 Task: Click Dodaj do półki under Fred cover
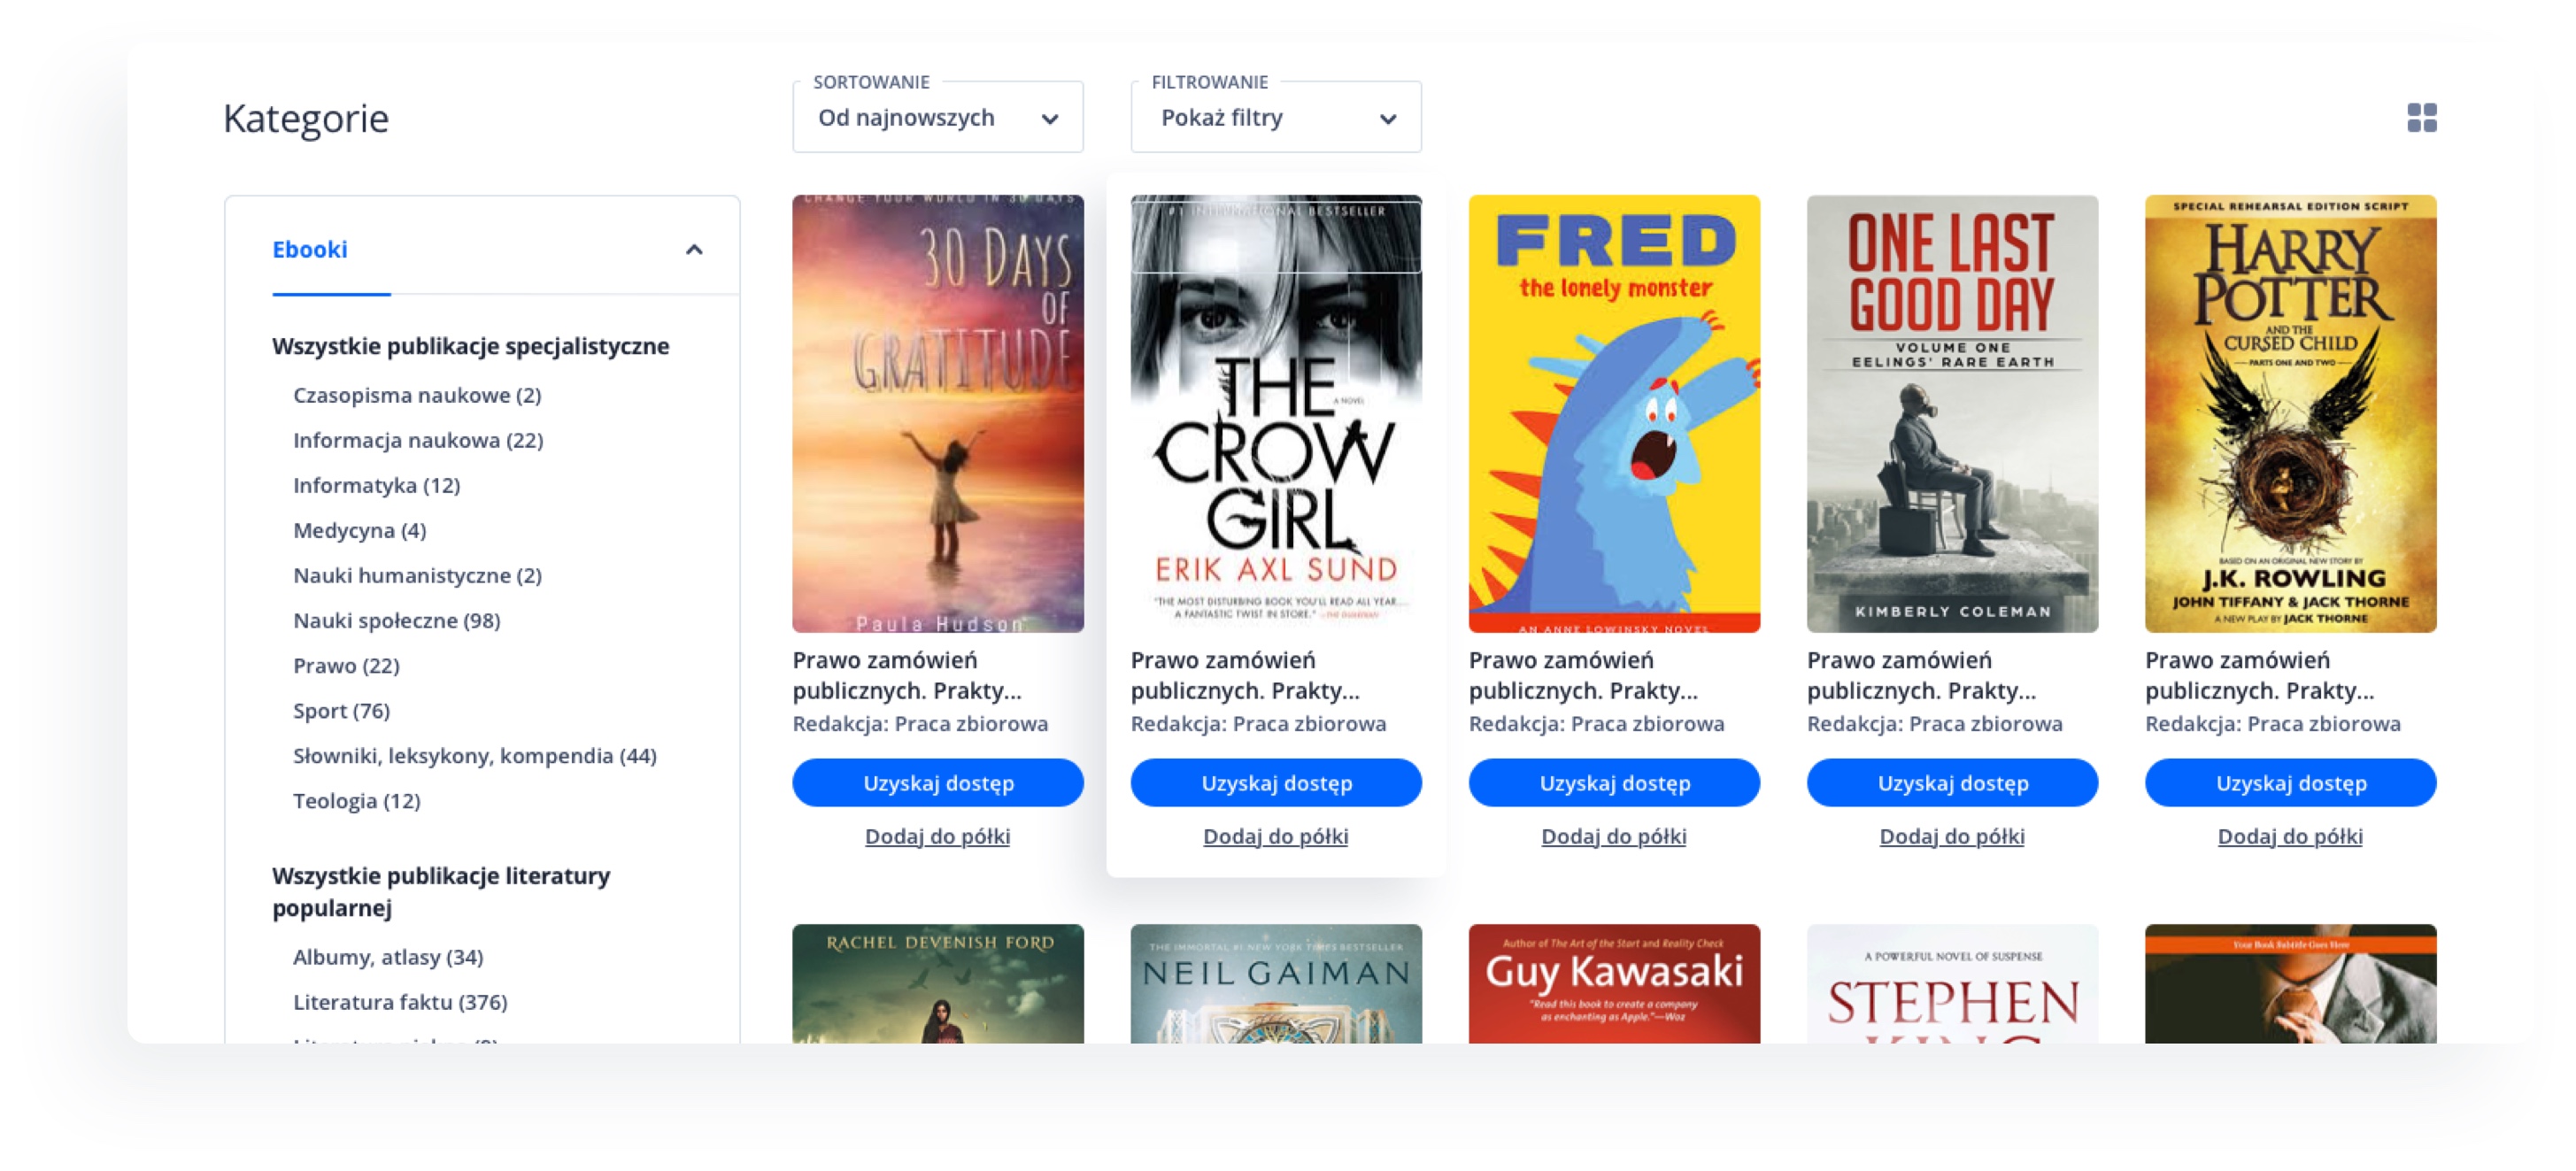tap(1613, 836)
